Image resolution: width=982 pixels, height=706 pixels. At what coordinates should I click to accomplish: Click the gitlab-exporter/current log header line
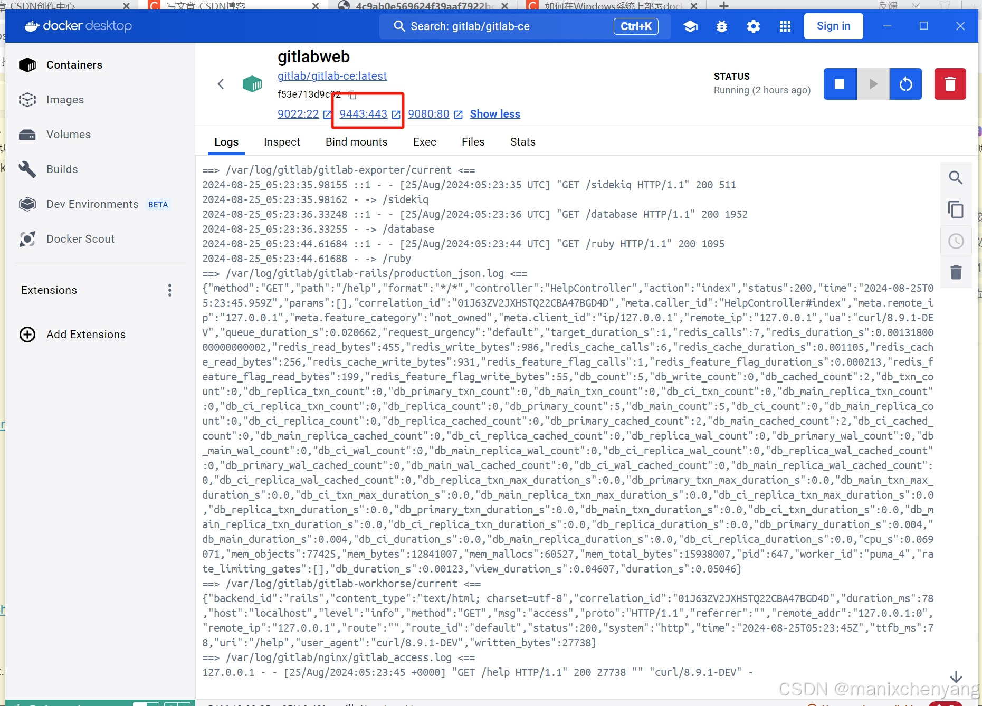point(339,170)
